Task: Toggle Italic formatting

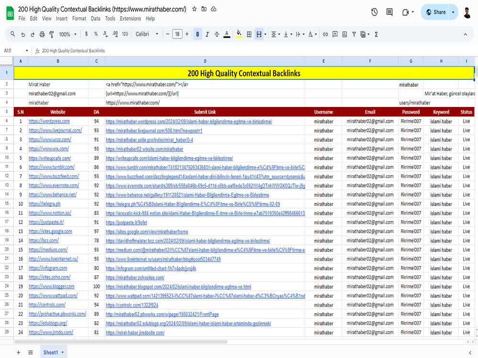Action: (207, 34)
